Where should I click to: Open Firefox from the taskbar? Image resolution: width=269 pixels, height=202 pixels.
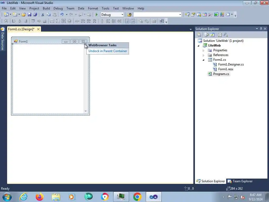[x=39, y=197]
